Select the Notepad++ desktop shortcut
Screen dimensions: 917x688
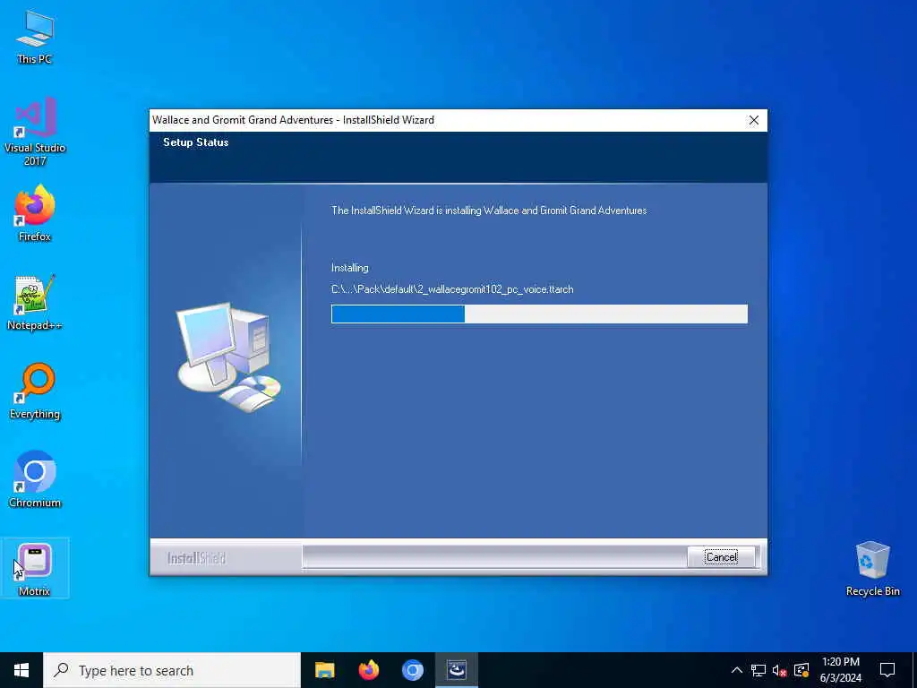pos(35,303)
